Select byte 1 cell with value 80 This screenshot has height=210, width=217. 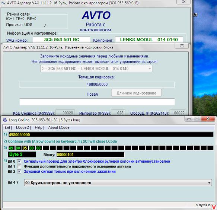point(18,148)
